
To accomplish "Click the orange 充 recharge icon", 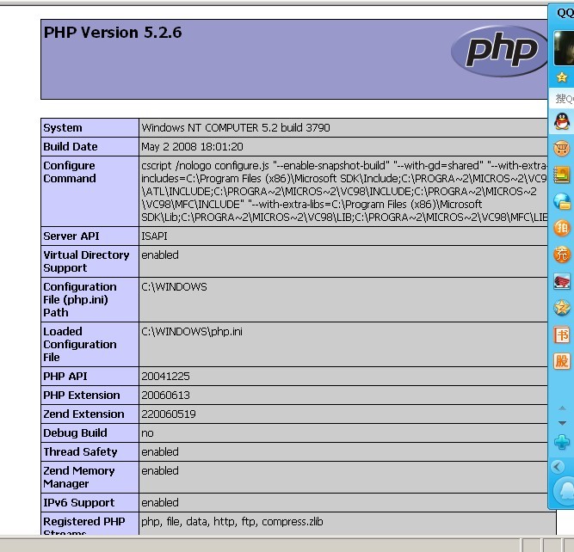I will click(562, 255).
